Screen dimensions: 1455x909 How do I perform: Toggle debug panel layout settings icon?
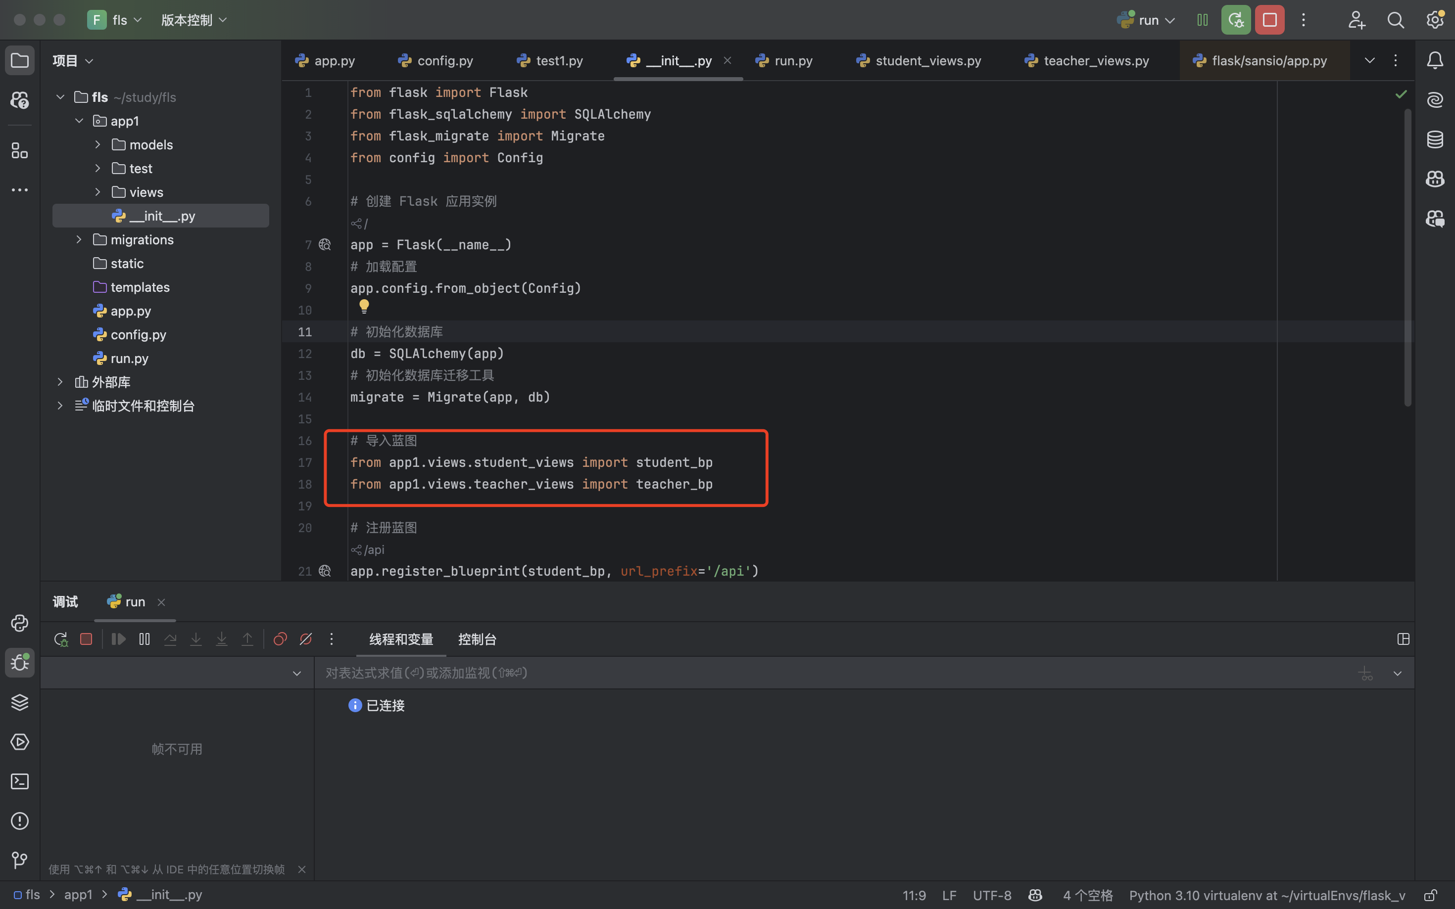1403,639
